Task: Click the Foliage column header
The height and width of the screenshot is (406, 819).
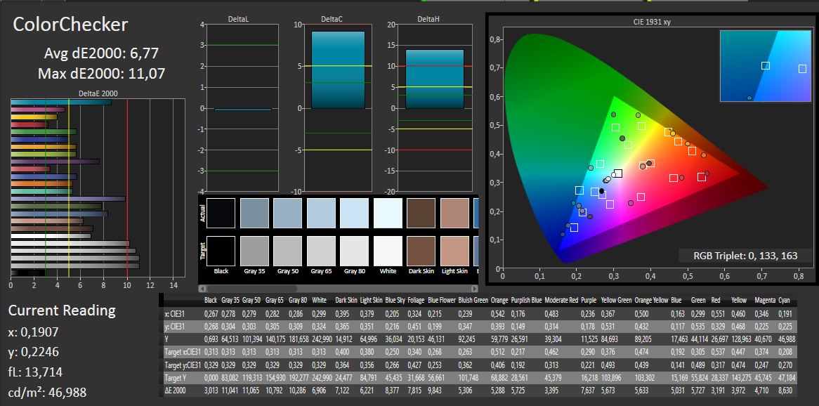Action: [416, 301]
